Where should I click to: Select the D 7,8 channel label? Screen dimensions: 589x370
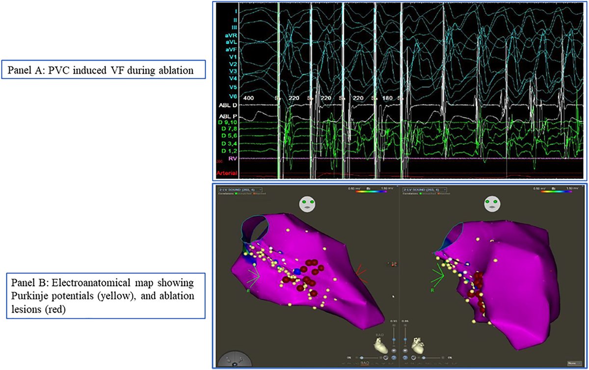229,129
